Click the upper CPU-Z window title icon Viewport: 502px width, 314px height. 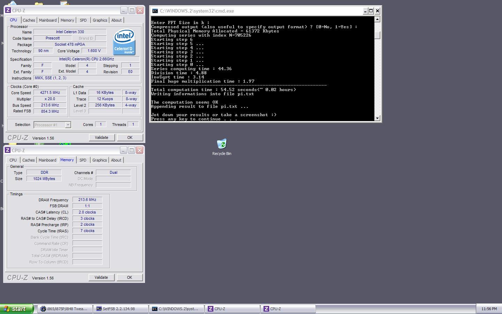(8, 10)
